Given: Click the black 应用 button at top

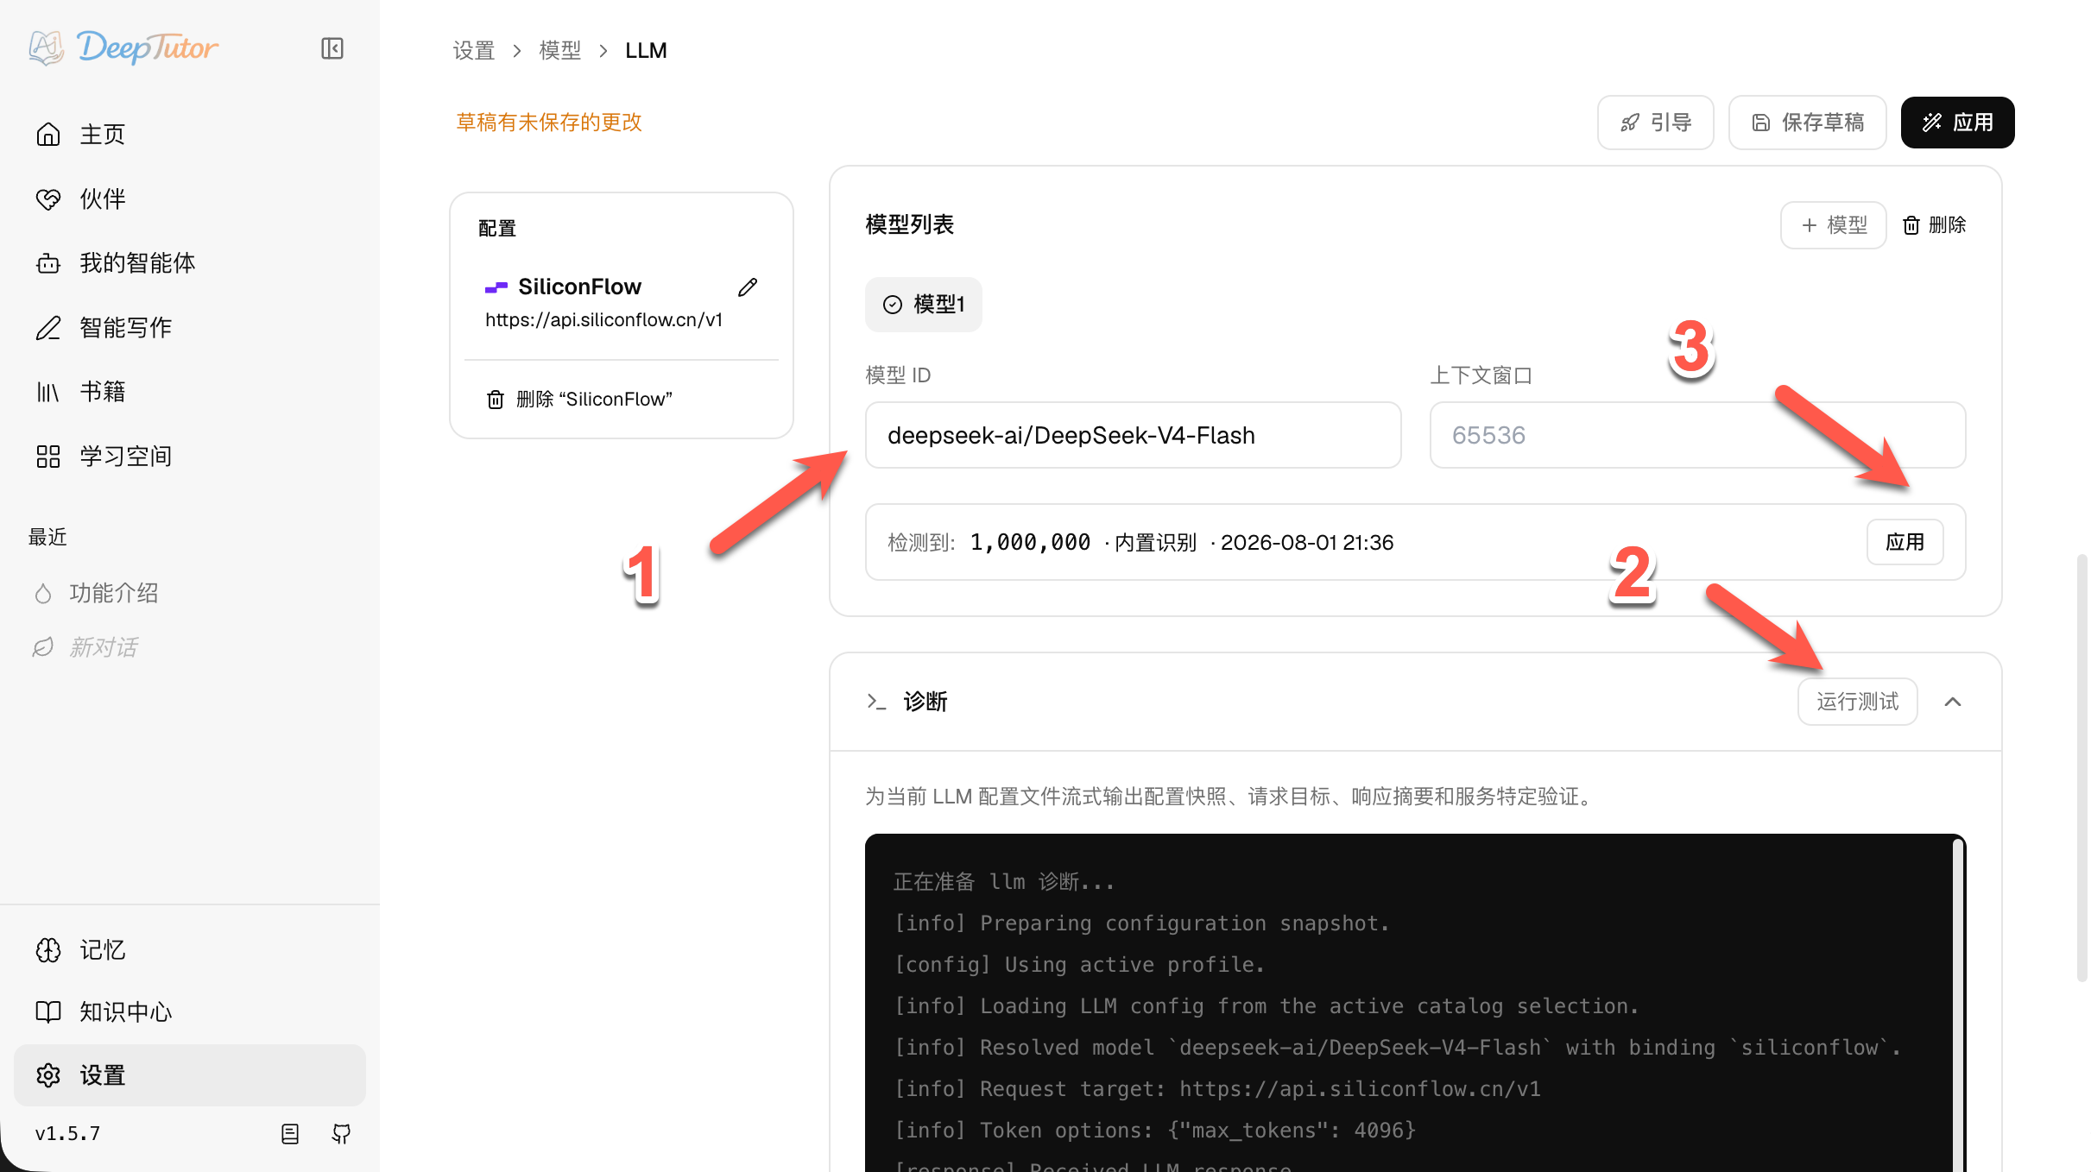Looking at the screenshot, I should click(1957, 123).
